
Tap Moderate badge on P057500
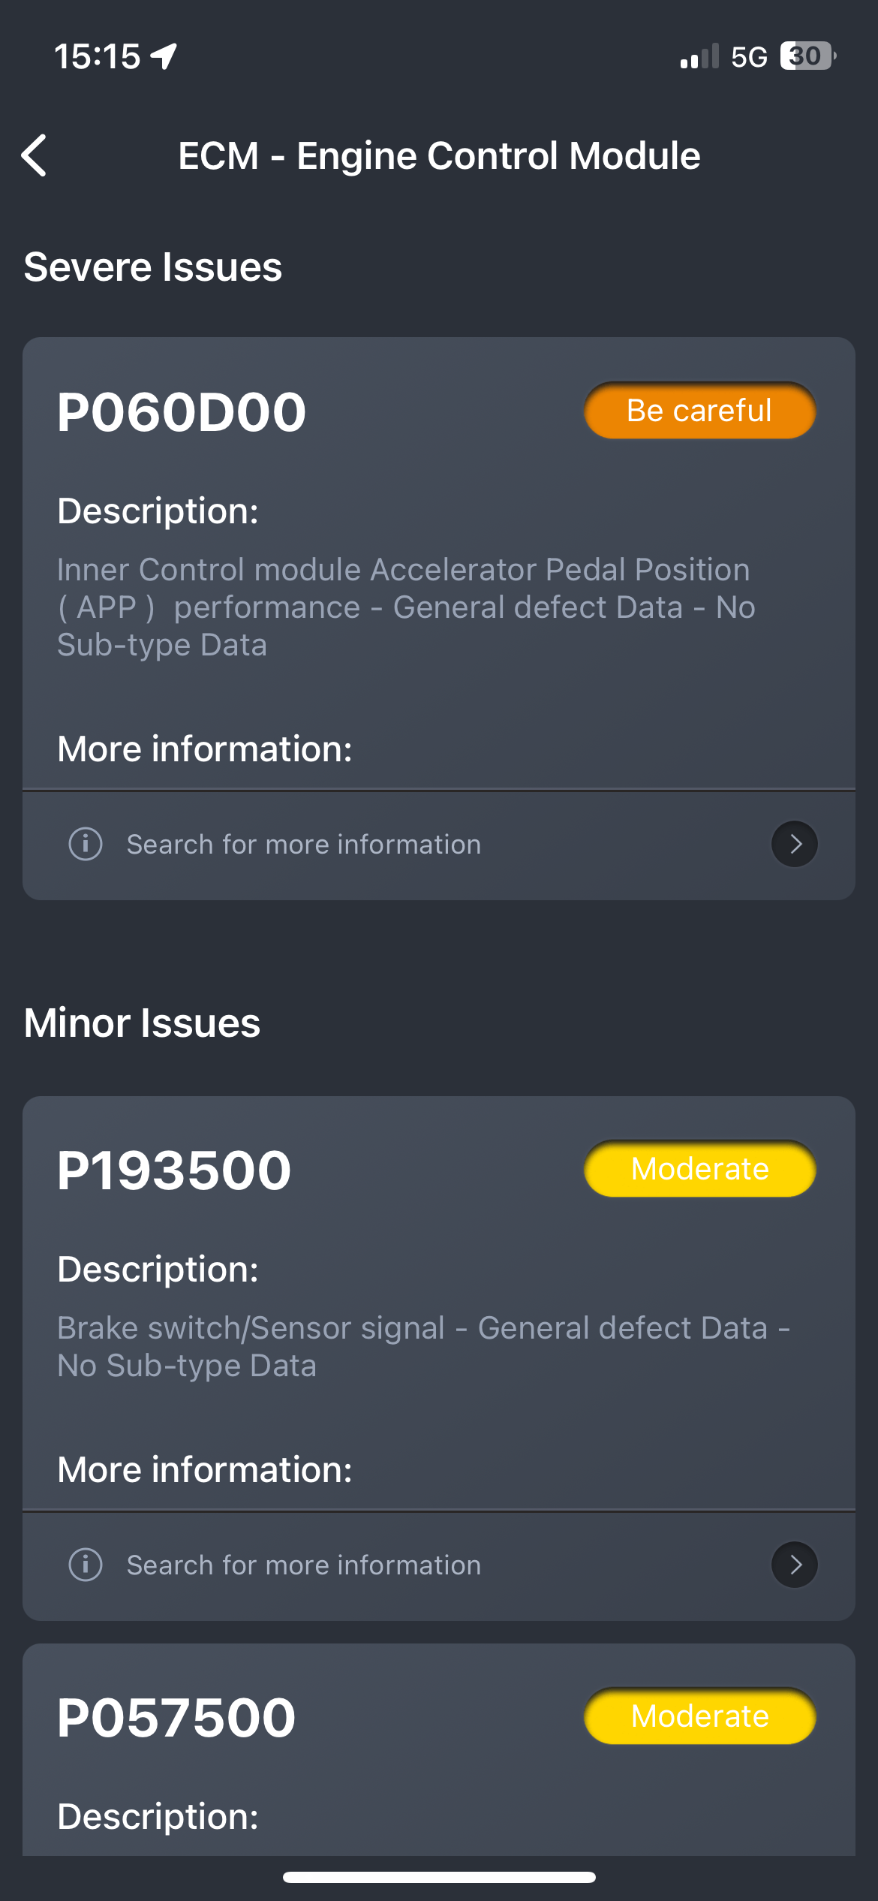point(699,1716)
